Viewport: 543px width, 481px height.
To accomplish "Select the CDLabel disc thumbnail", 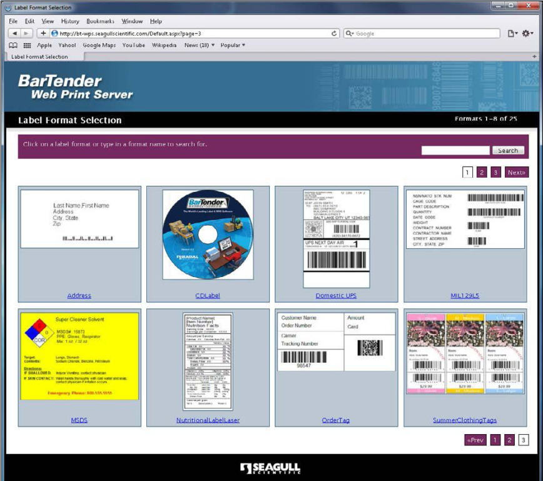I will tap(208, 235).
